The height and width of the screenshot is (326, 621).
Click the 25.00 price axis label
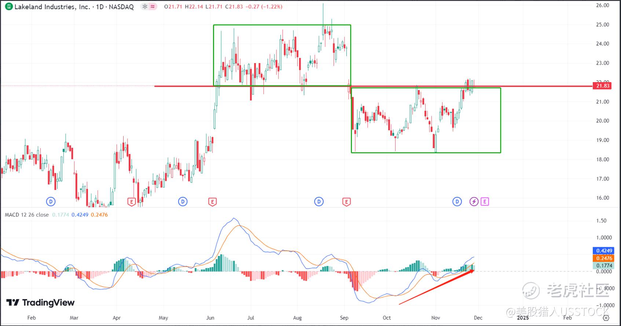click(x=603, y=25)
